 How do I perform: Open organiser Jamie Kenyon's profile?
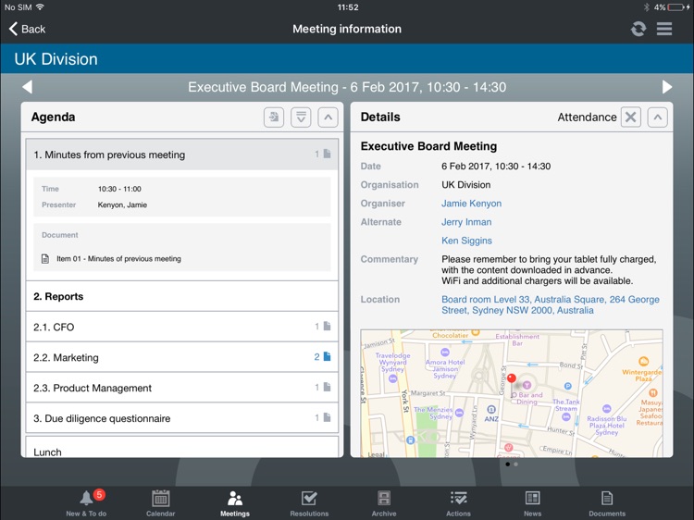pos(471,204)
